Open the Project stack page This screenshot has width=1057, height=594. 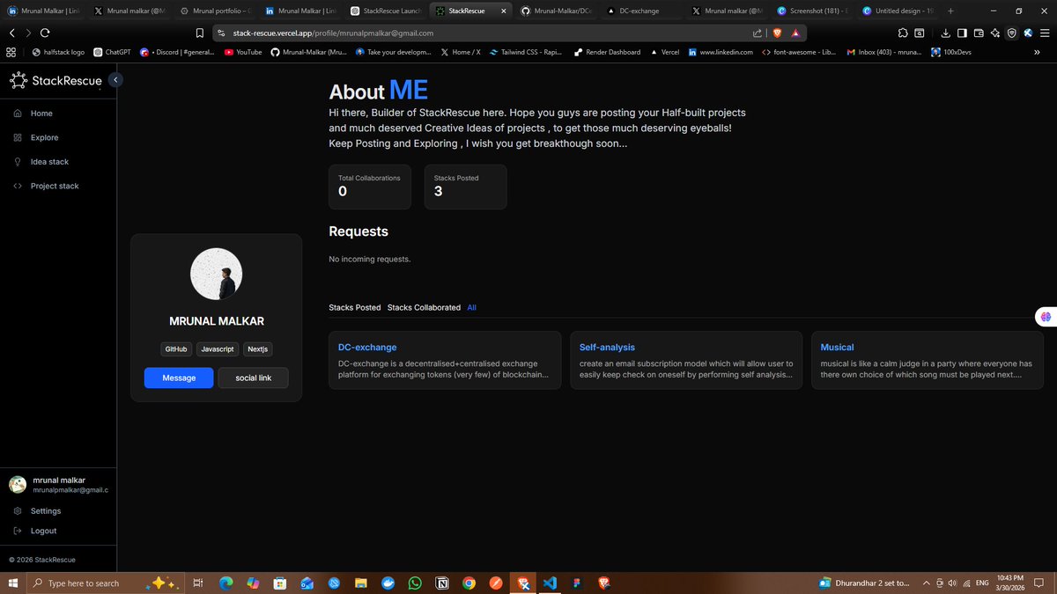pyautogui.click(x=55, y=186)
